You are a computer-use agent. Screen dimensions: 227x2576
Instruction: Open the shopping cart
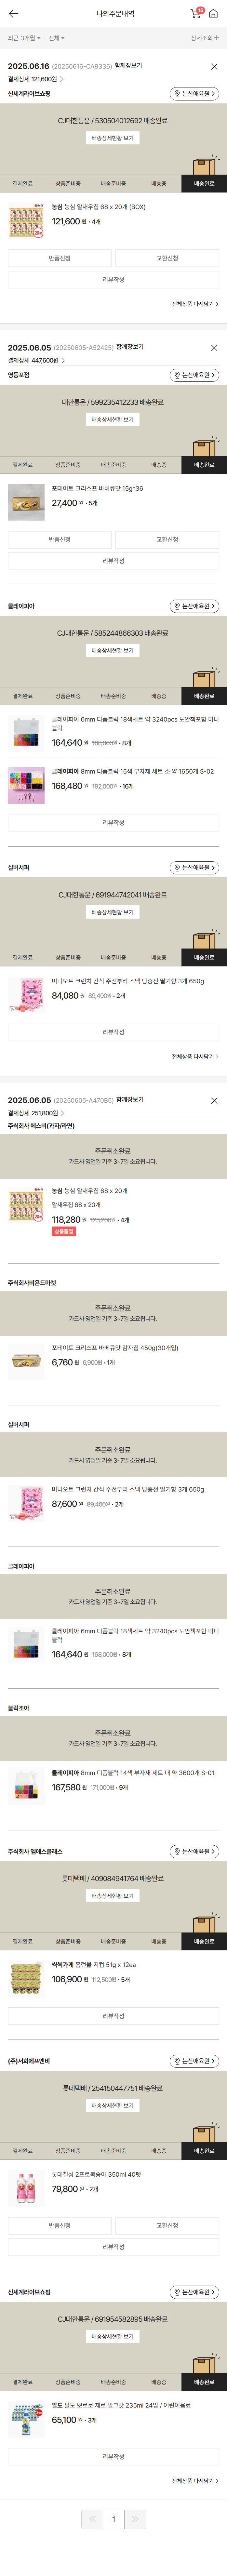tap(195, 14)
